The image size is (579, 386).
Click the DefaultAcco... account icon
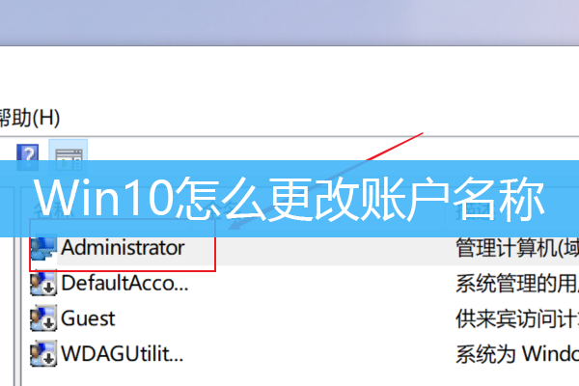click(43, 284)
